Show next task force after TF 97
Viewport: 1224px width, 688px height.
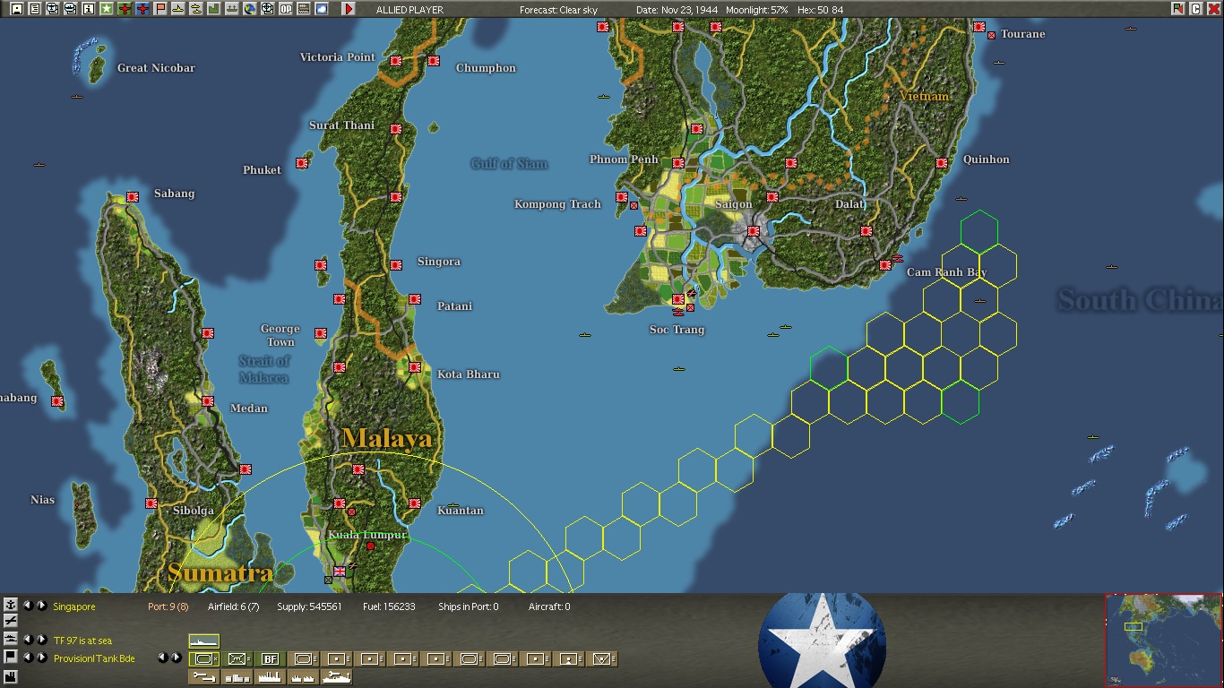click(41, 640)
